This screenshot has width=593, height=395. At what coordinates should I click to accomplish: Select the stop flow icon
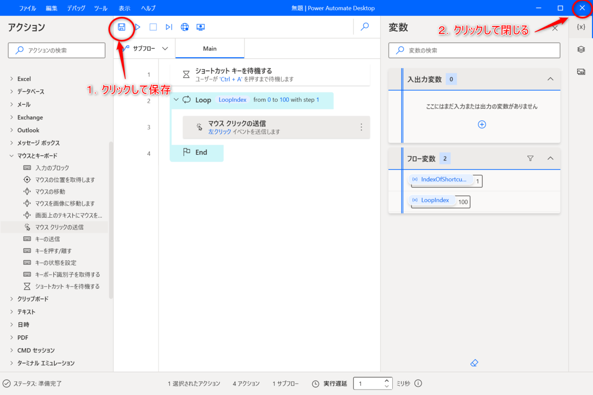[x=153, y=27]
